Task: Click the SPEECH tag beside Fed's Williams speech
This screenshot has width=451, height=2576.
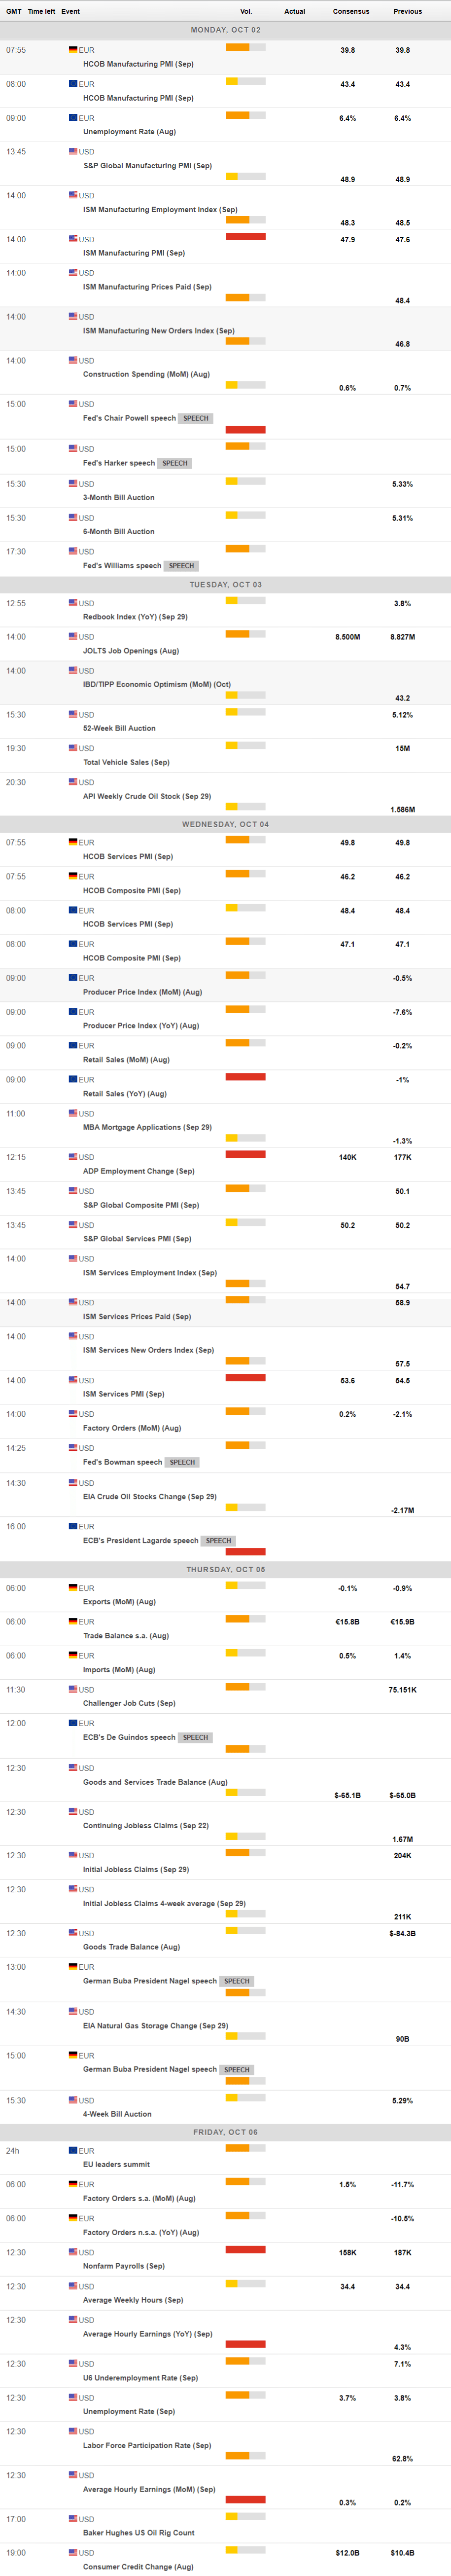Action: click(181, 566)
